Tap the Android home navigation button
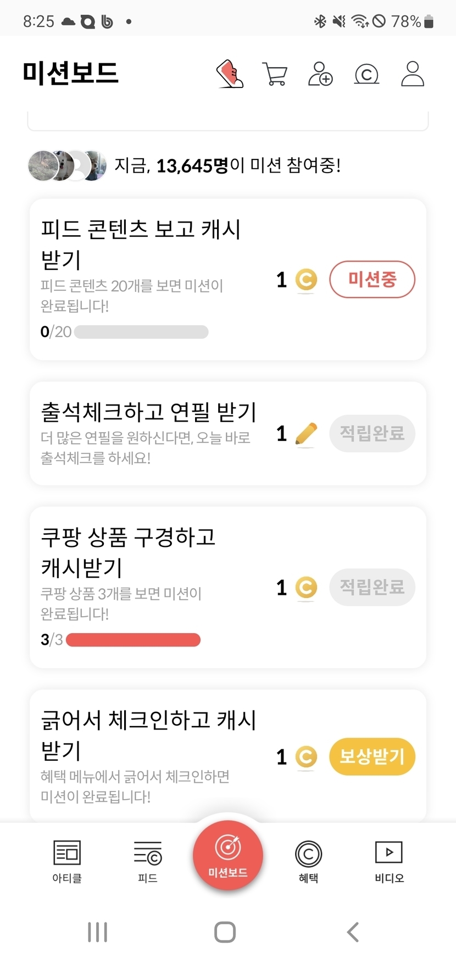Viewport: 456px width, 963px height. pos(225,932)
